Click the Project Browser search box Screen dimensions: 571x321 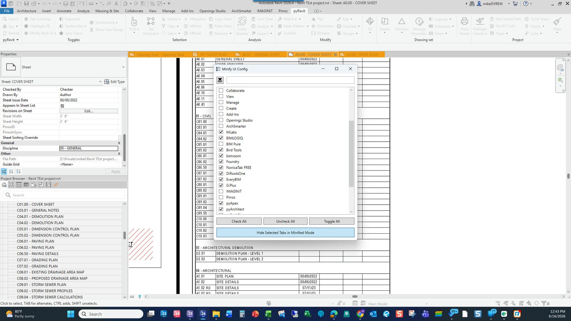[x=64, y=195]
